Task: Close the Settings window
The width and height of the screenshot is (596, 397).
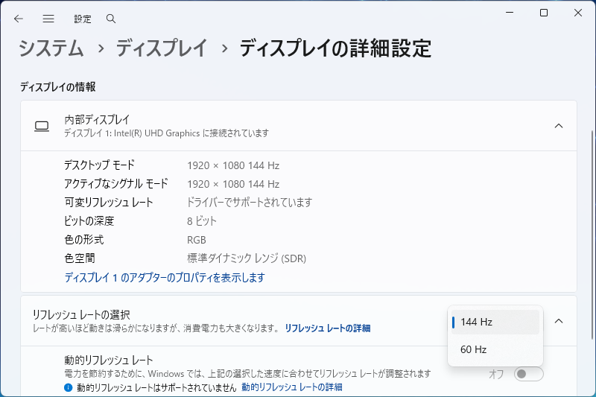Action: tap(578, 13)
